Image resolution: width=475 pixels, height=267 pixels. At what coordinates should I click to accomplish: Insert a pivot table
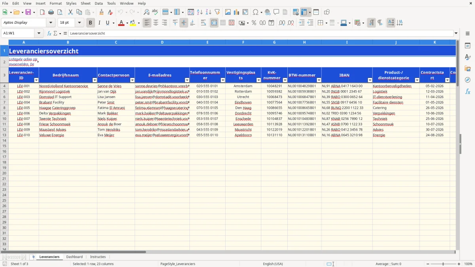pos(245,12)
